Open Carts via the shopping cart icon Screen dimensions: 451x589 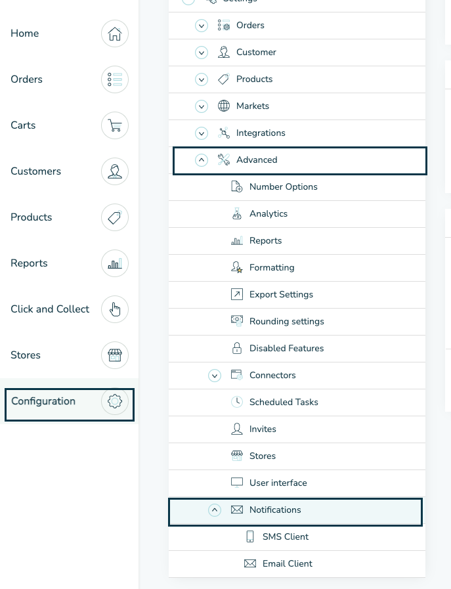coord(115,125)
